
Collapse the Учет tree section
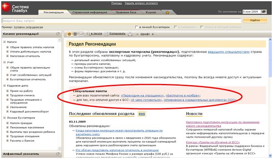tap(5, 62)
